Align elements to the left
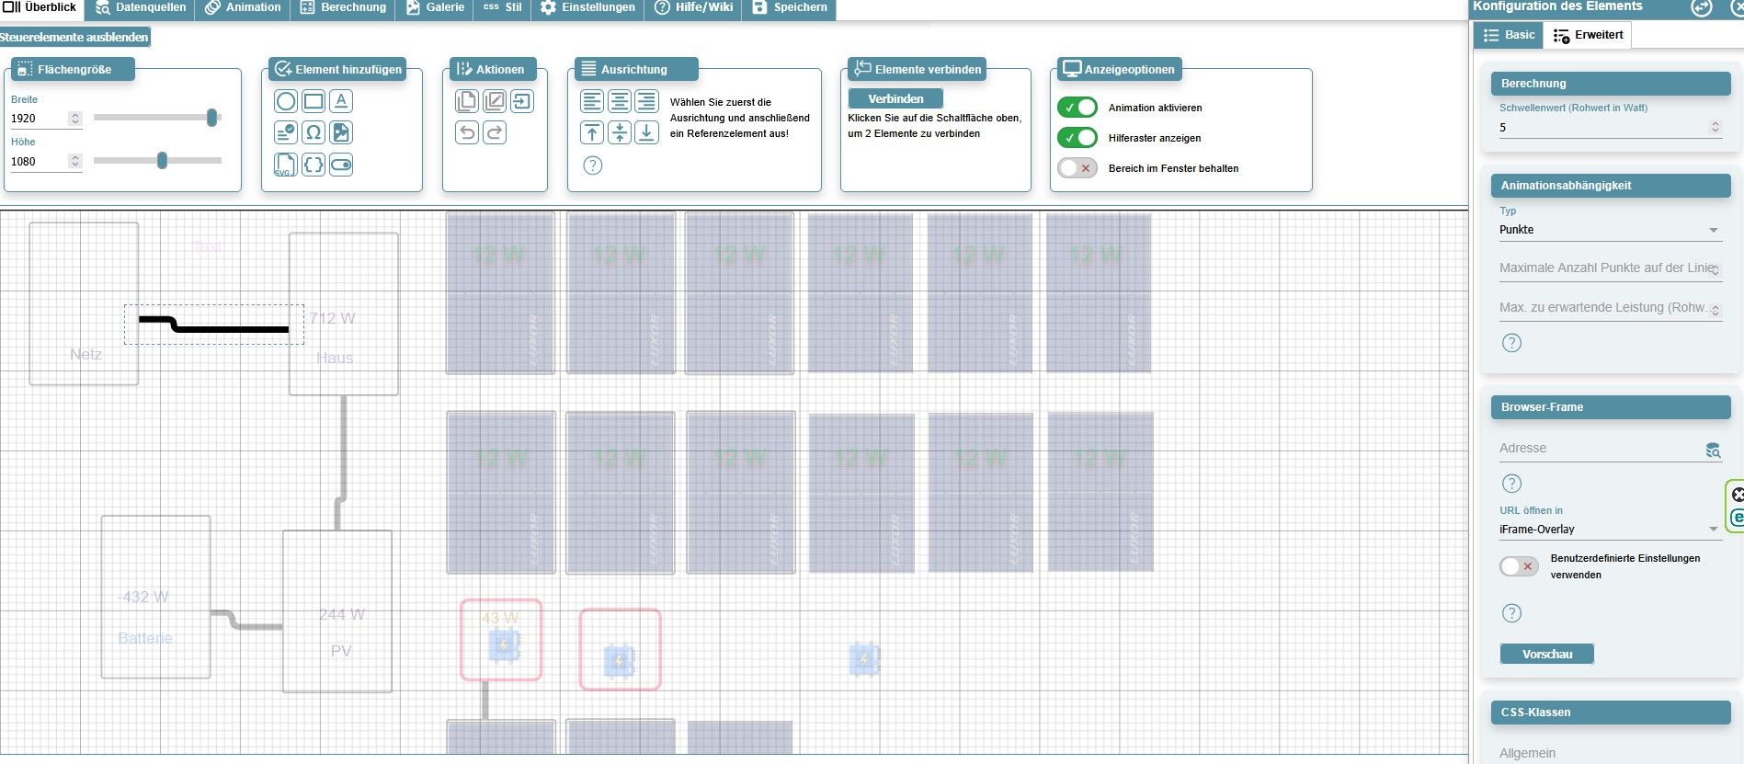 point(592,101)
